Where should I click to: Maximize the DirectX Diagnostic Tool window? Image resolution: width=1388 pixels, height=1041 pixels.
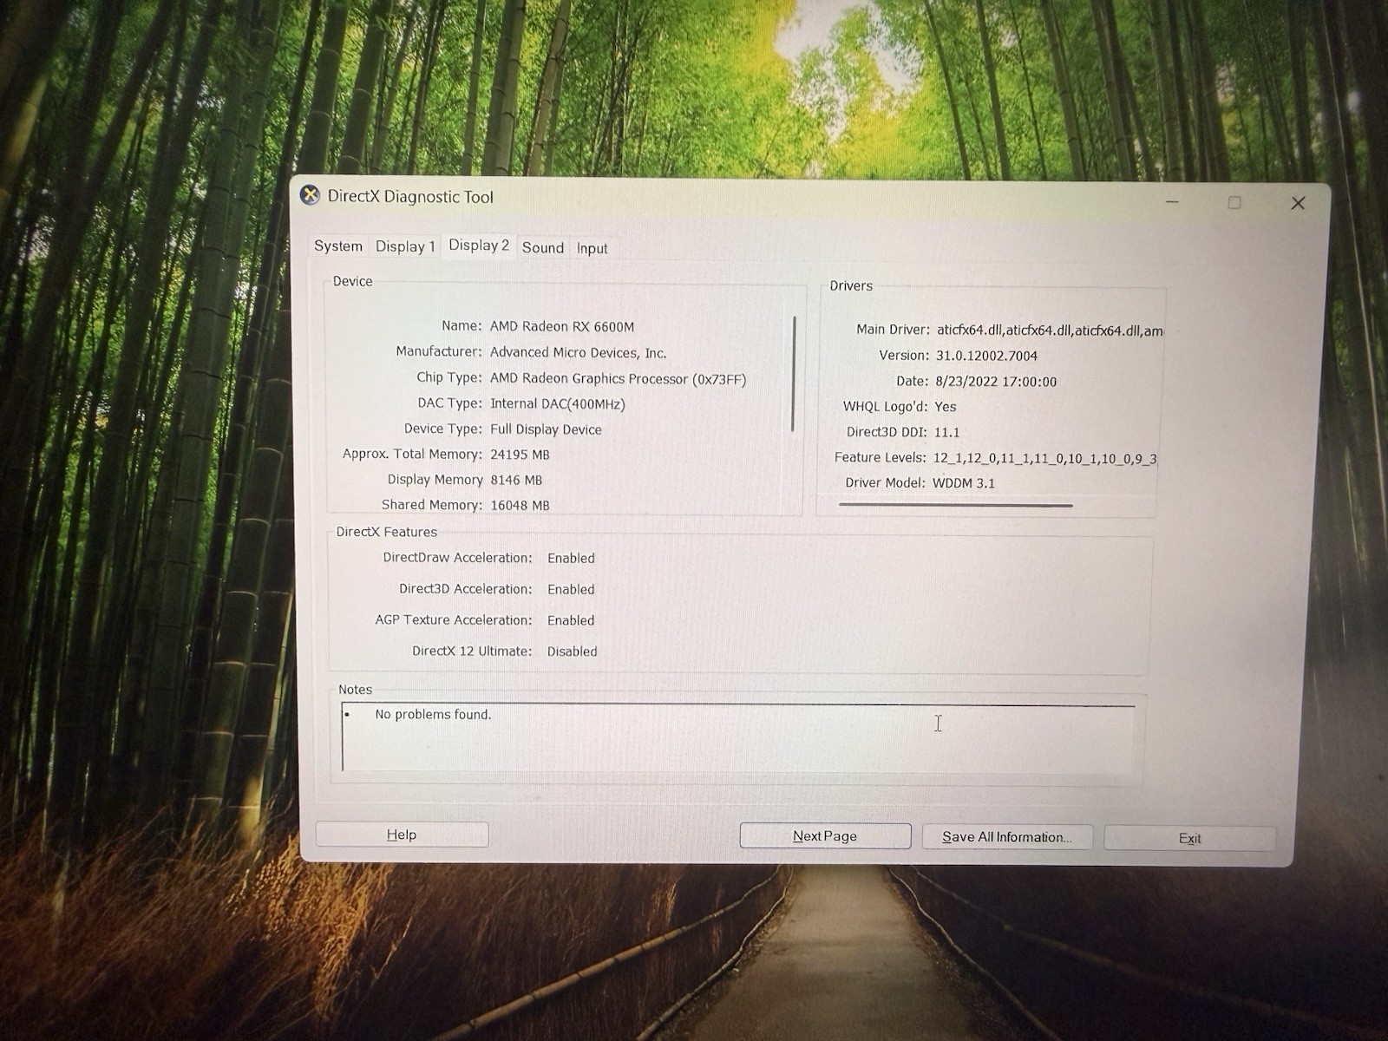point(1234,202)
